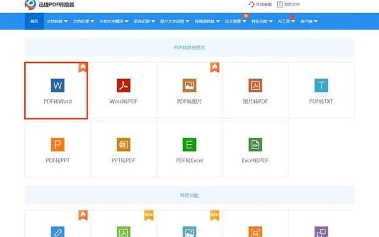Open the Excel转PDF converter icon
Viewport: 379px width, 237px height.
pyautogui.click(x=255, y=145)
